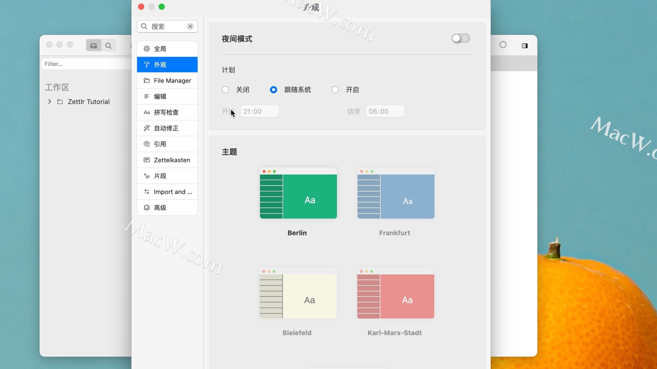Click the magic wand icon beside 自动修正

tap(147, 128)
